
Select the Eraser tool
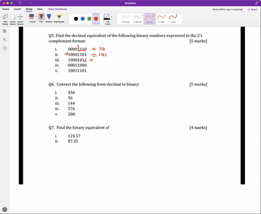32,18
